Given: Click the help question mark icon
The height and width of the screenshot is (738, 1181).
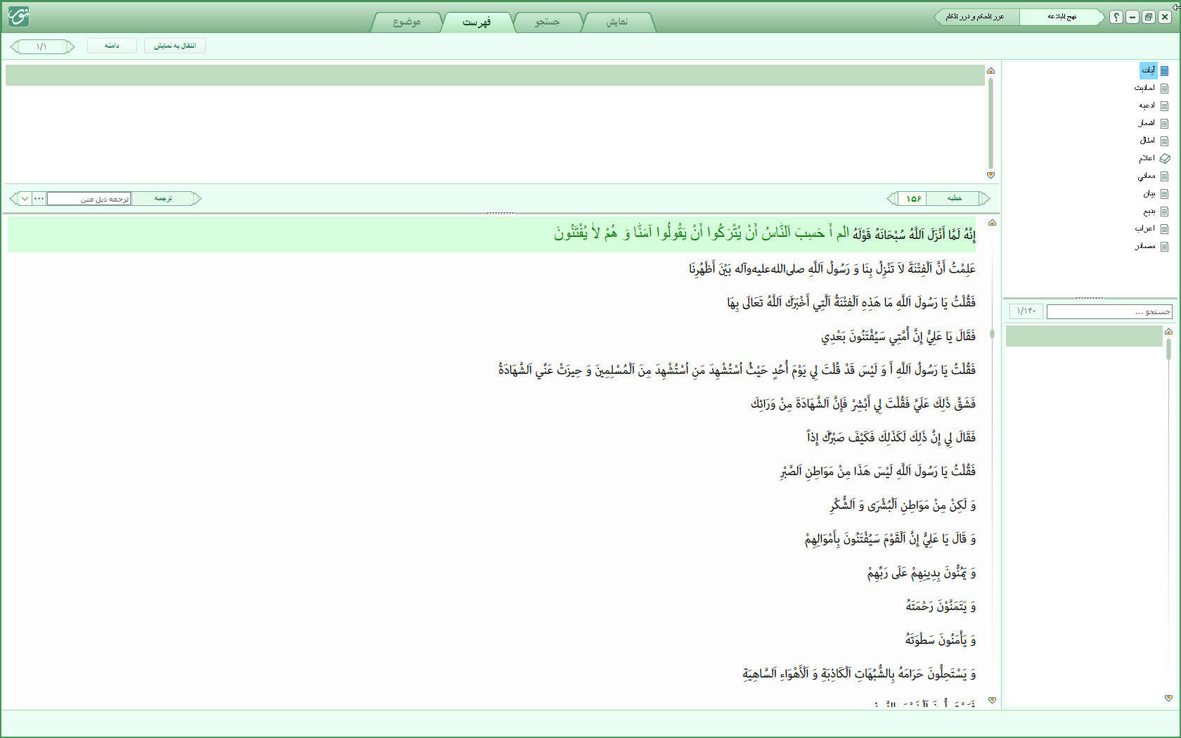Looking at the screenshot, I should click(x=1116, y=17).
